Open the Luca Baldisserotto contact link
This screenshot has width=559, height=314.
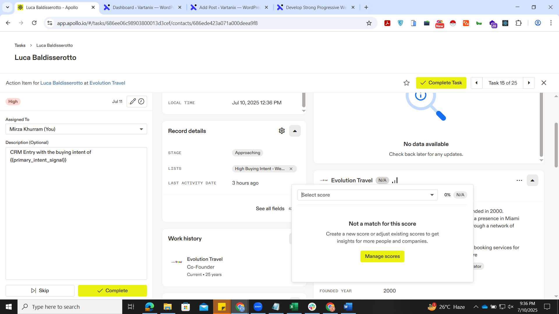tap(61, 83)
